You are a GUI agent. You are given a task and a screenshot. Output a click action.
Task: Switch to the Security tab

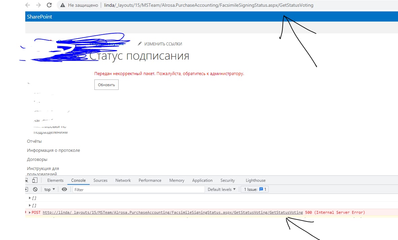point(227,180)
